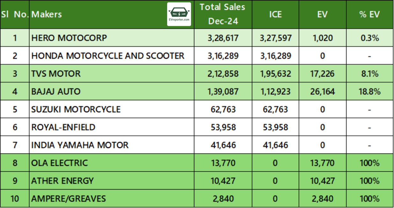The height and width of the screenshot is (208, 394).
Task: Select Ampere/Greaves EV column cell 2,840
Action: (323, 198)
